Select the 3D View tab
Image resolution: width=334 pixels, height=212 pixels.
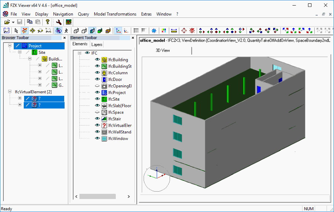click(x=163, y=50)
